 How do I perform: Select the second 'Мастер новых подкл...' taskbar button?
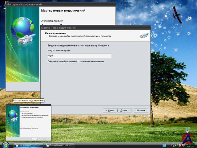[59, 145]
